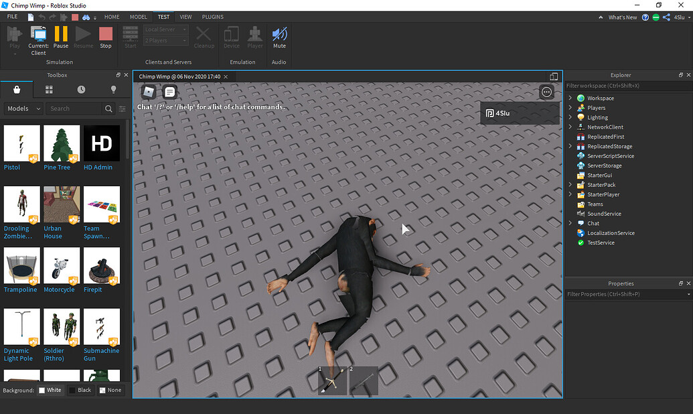The image size is (693, 414).
Task: Click the binoculars find icon
Action: [x=86, y=17]
